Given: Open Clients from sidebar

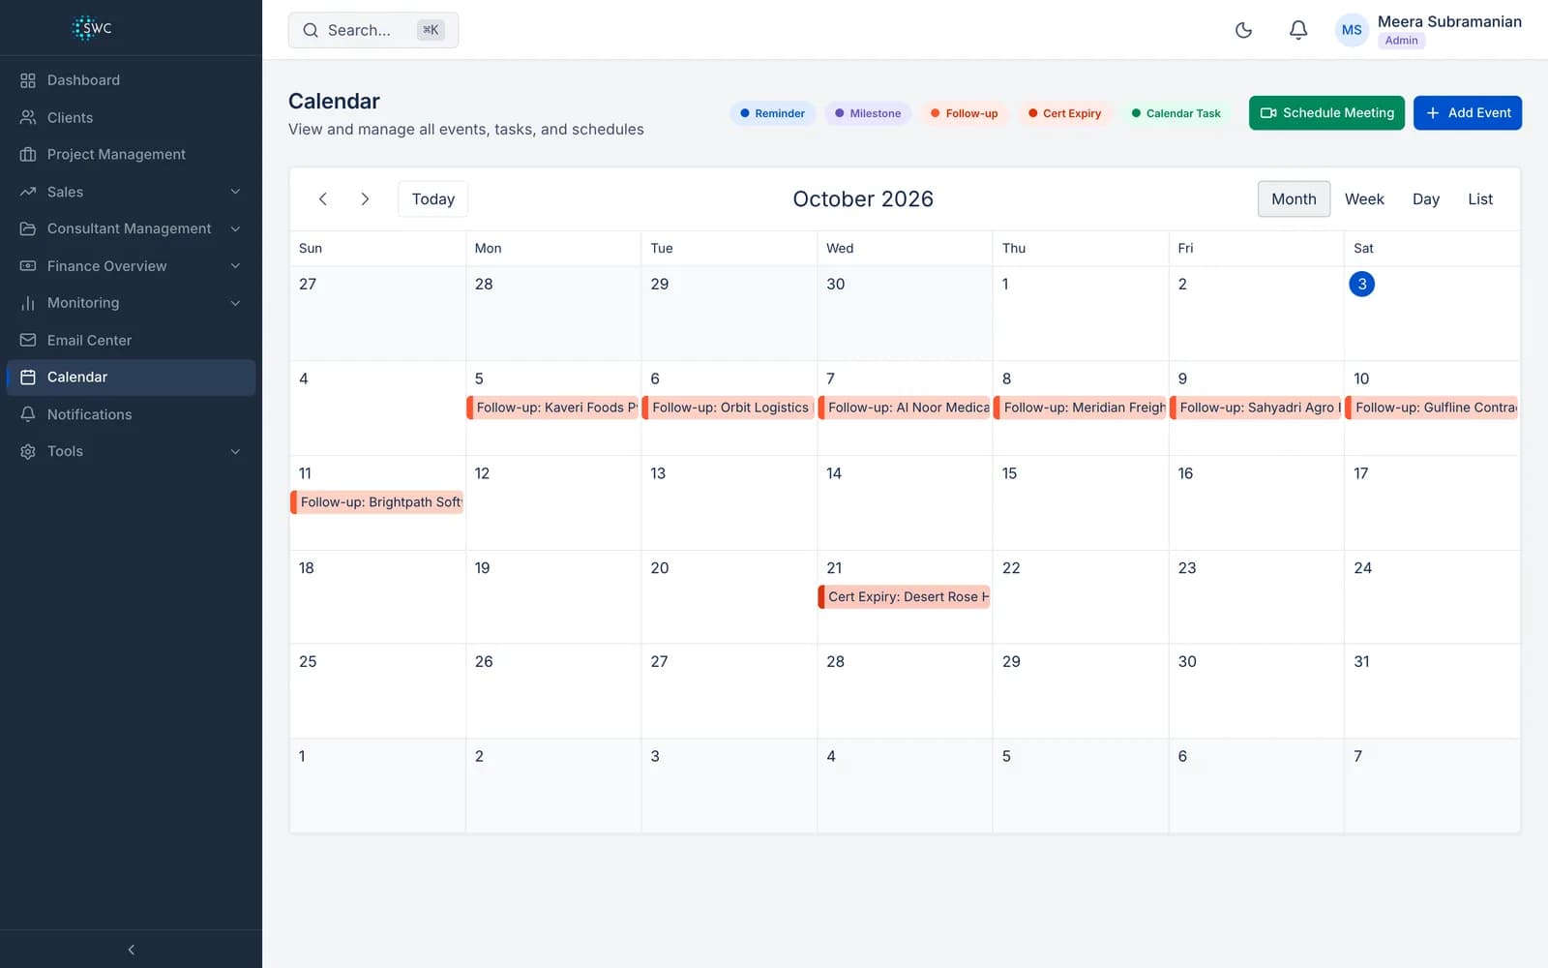Looking at the screenshot, I should (x=131, y=117).
